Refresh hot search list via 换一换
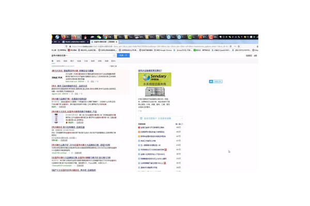310x206 pixels. point(179,124)
